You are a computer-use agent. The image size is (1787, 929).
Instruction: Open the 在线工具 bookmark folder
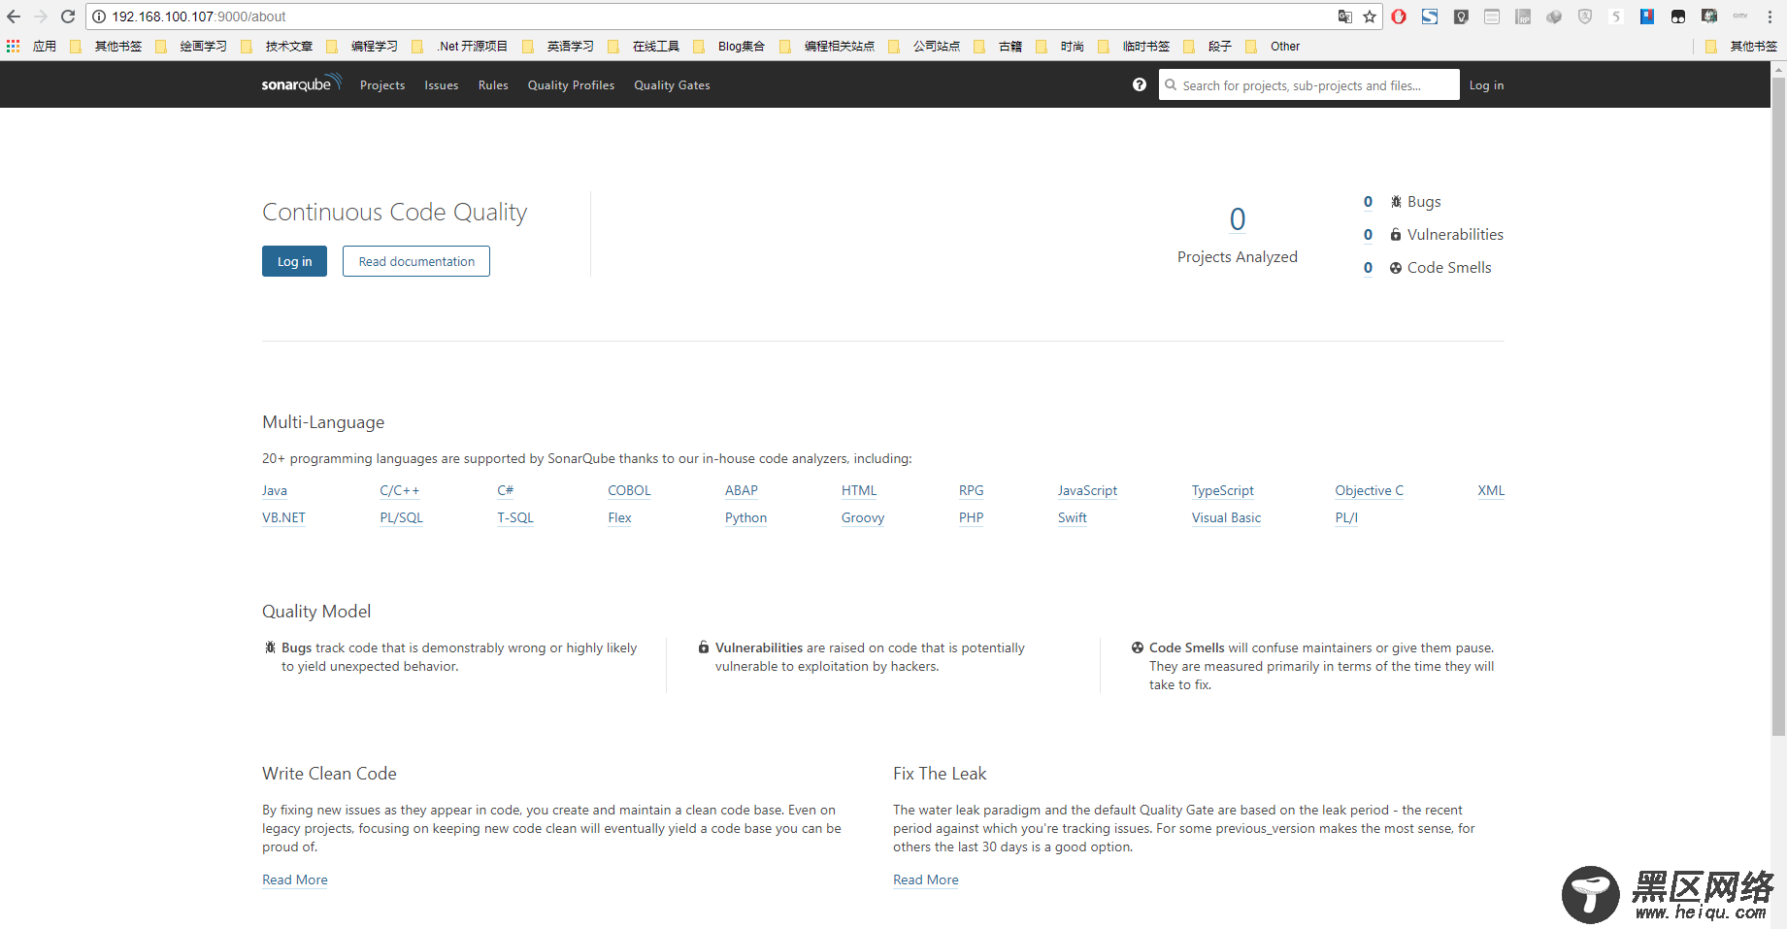coord(645,46)
